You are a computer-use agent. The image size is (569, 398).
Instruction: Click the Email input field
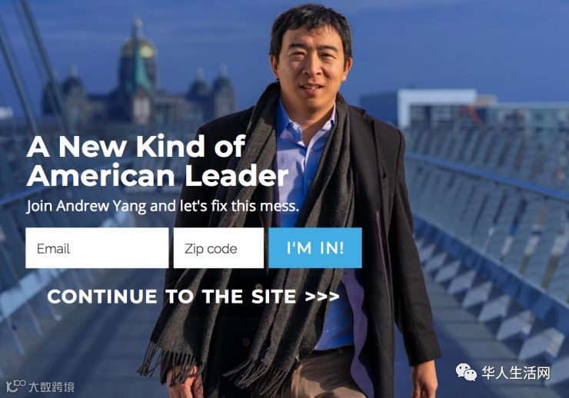[97, 248]
